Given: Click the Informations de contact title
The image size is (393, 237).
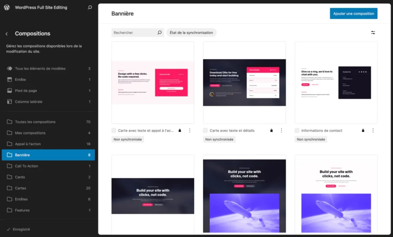Looking at the screenshot, I should coord(322,131).
